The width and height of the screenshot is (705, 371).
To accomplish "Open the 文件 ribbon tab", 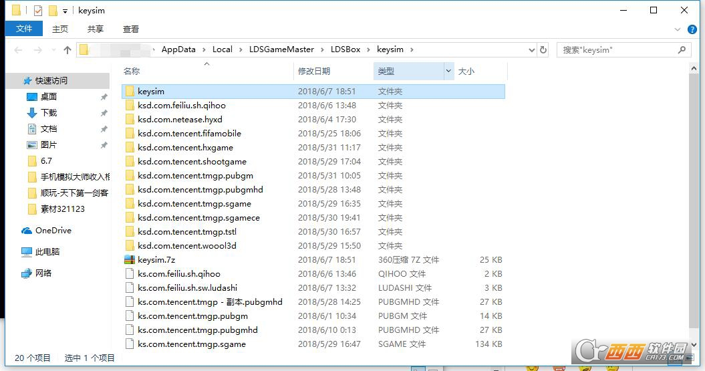I will [x=24, y=29].
